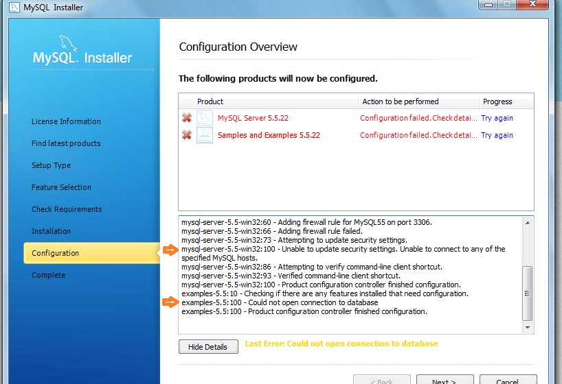Click the yellow 'Last Error' message
The height and width of the screenshot is (384, 562).
[x=341, y=344]
